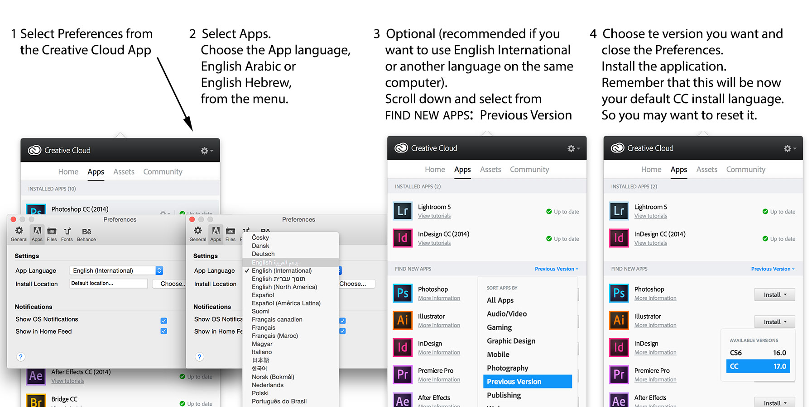Click Illustrator icon next to Install button
Viewport: 812px width, 407px height.
619,321
